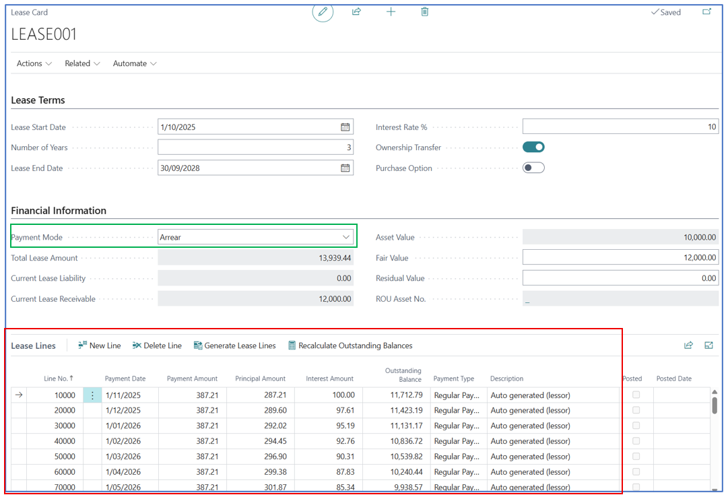The image size is (728, 497).
Task: Open page in new window icon
Action: coord(706,12)
